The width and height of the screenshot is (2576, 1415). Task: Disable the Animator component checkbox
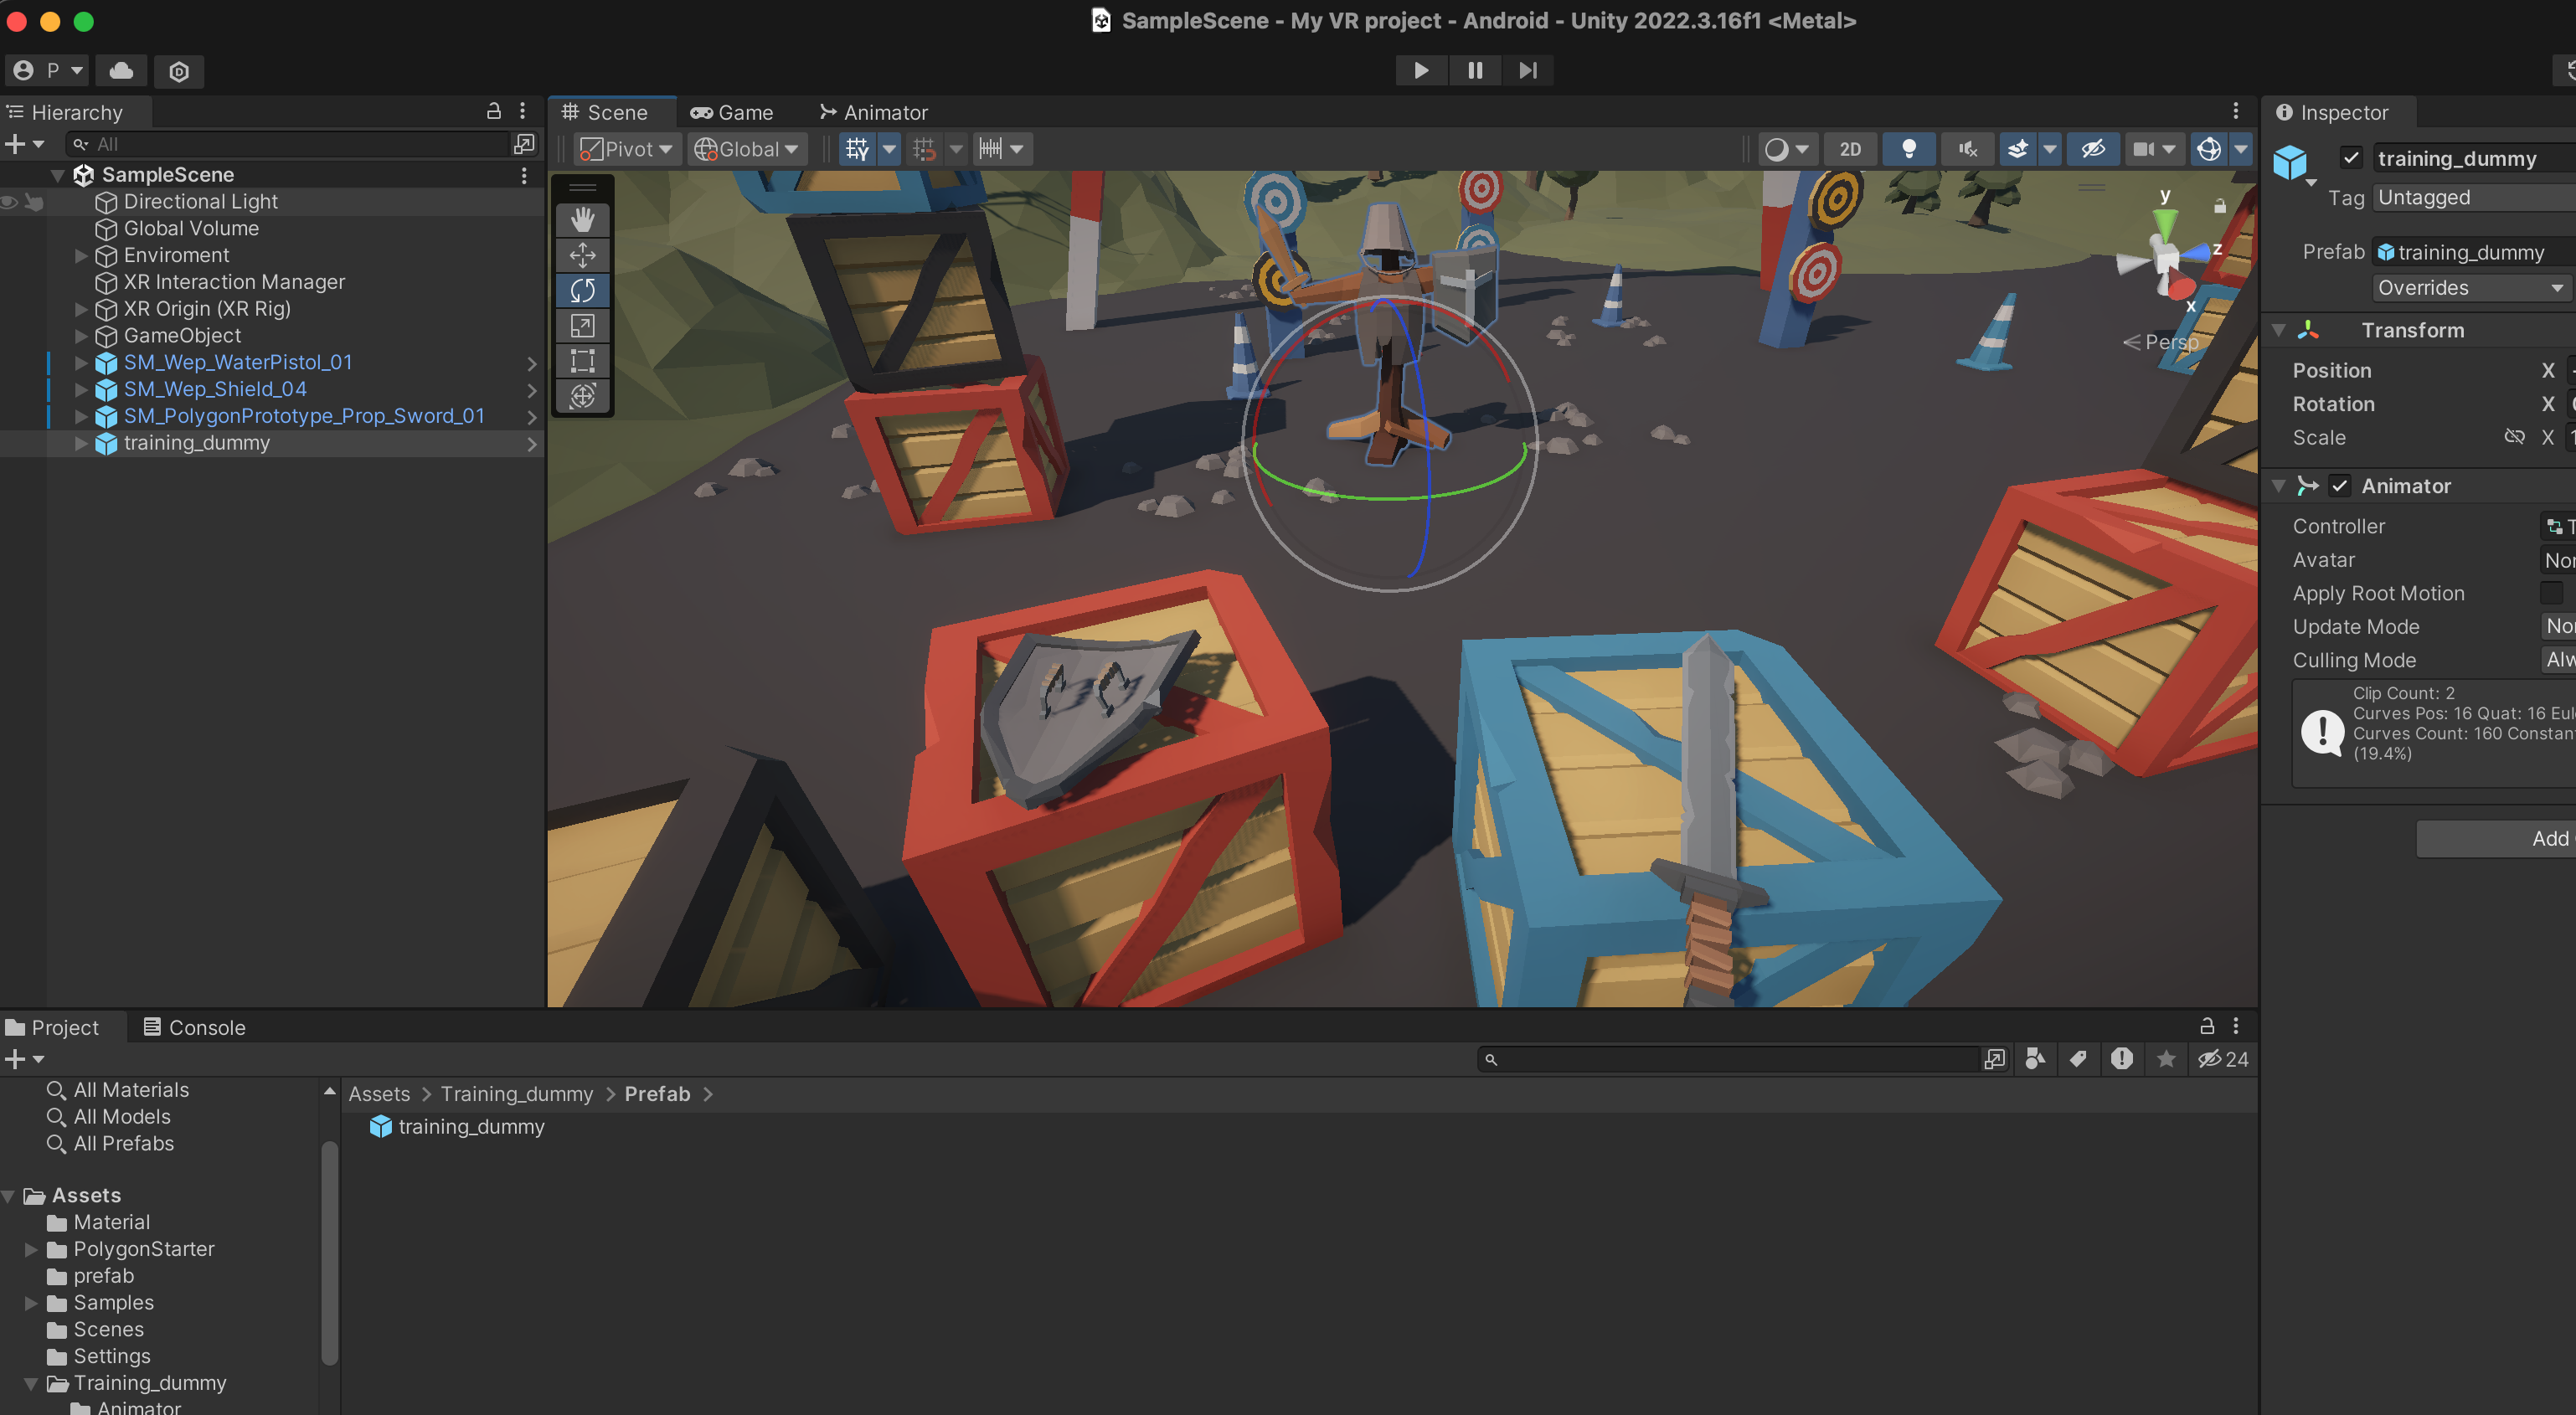(2339, 486)
